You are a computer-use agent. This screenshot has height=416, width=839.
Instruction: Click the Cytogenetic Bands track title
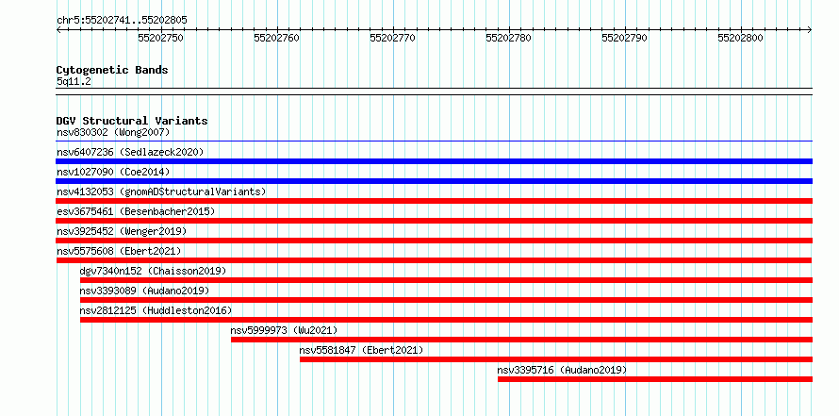click(112, 70)
